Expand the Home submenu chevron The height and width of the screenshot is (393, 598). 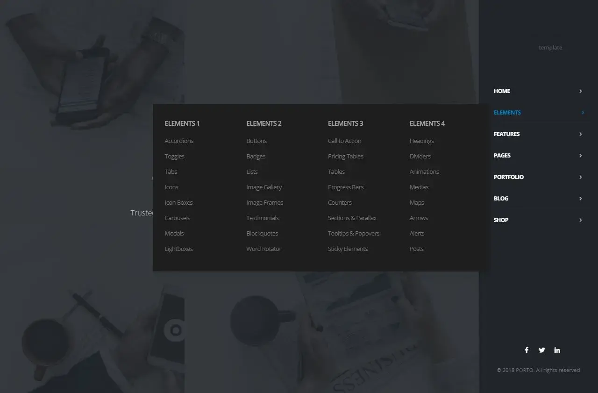pos(580,91)
